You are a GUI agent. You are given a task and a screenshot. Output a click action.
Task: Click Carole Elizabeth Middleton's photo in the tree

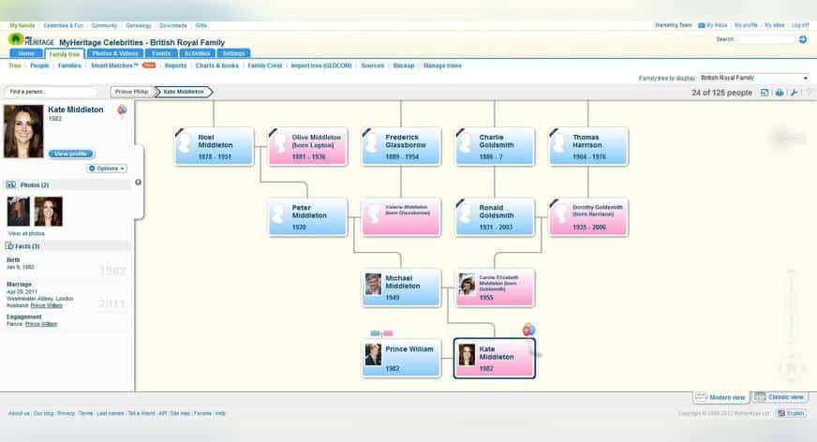467,285
